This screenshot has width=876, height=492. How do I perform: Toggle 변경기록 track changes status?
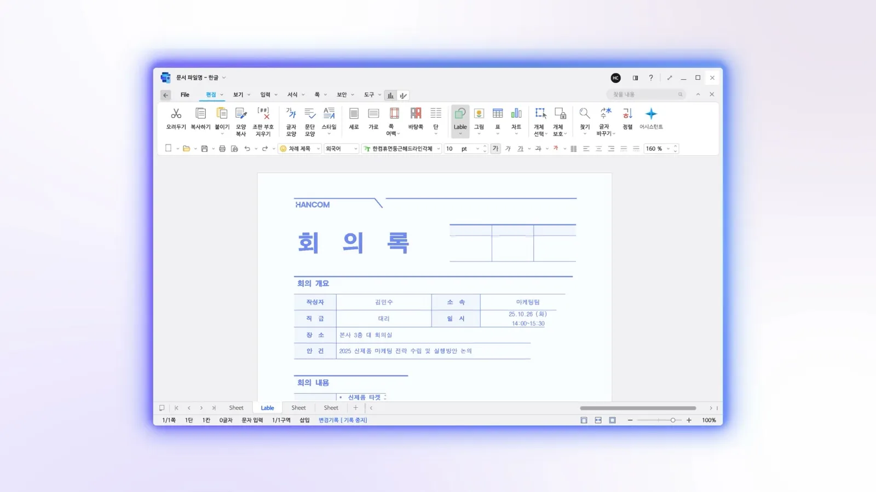pos(343,420)
